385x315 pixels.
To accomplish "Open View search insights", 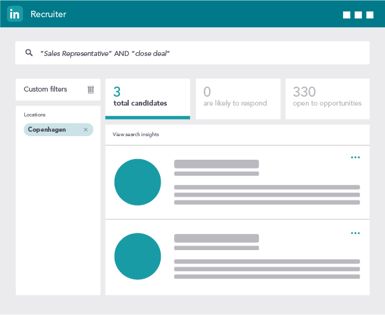I will click(136, 134).
